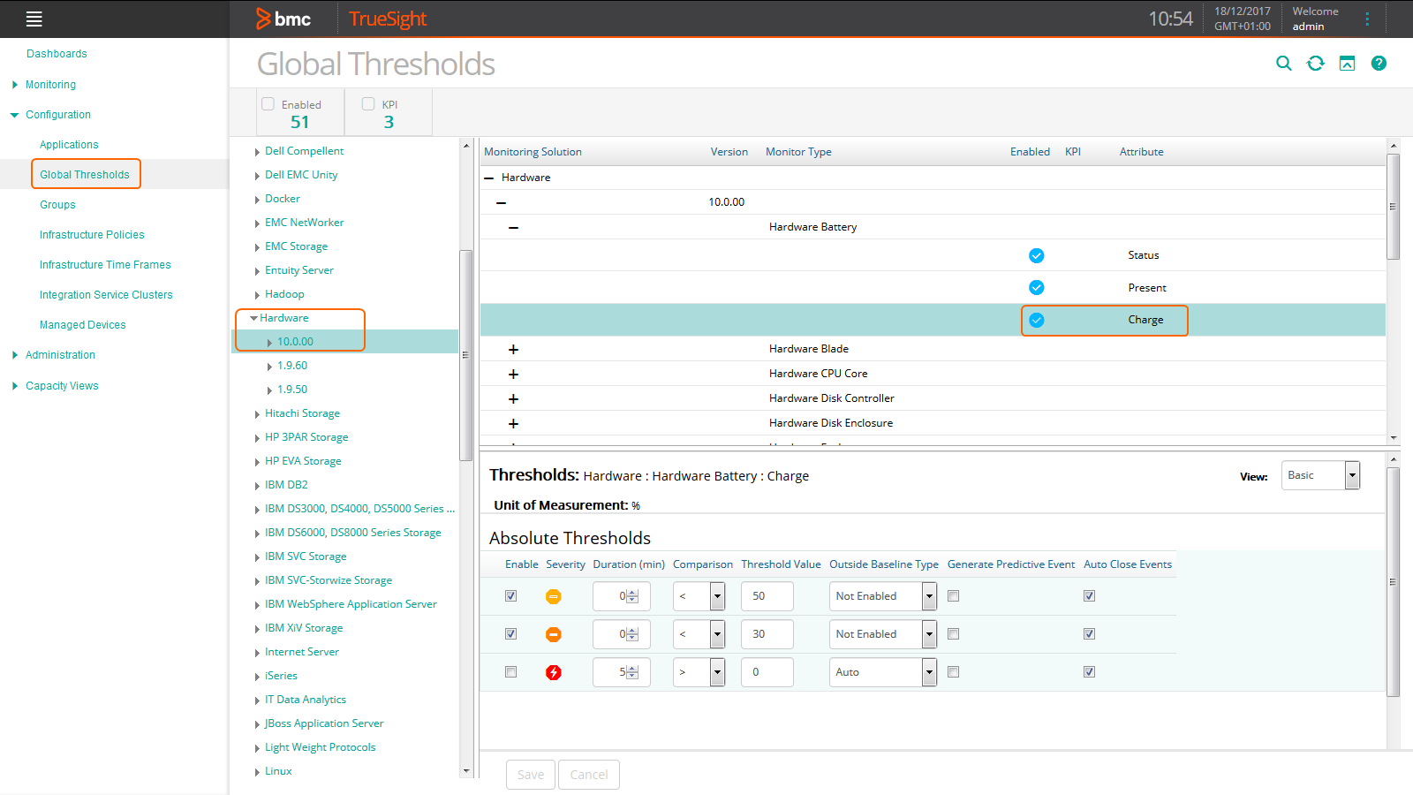This screenshot has width=1413, height=795.
Task: Click the refresh icon in the header
Action: [x=1315, y=63]
